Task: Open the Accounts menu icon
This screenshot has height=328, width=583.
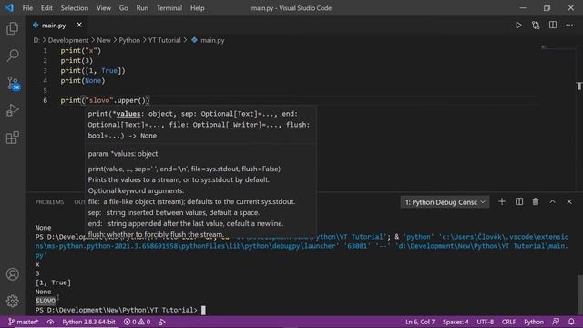Action: [12, 274]
